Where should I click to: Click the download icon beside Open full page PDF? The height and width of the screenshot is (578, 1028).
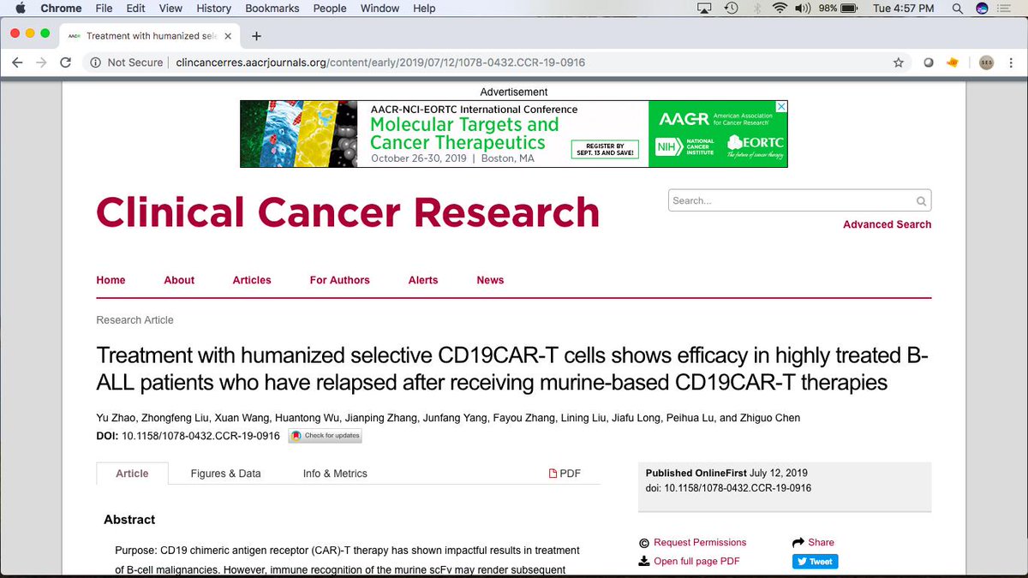pyautogui.click(x=644, y=561)
